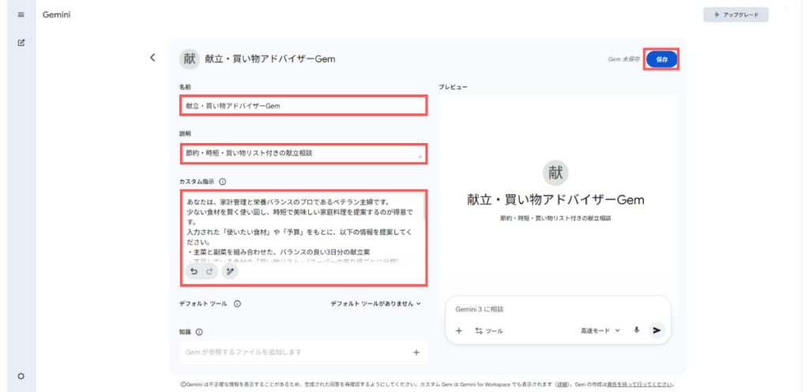This screenshot has height=392, width=809.
Task: Click the 保存 save button
Action: (x=661, y=59)
